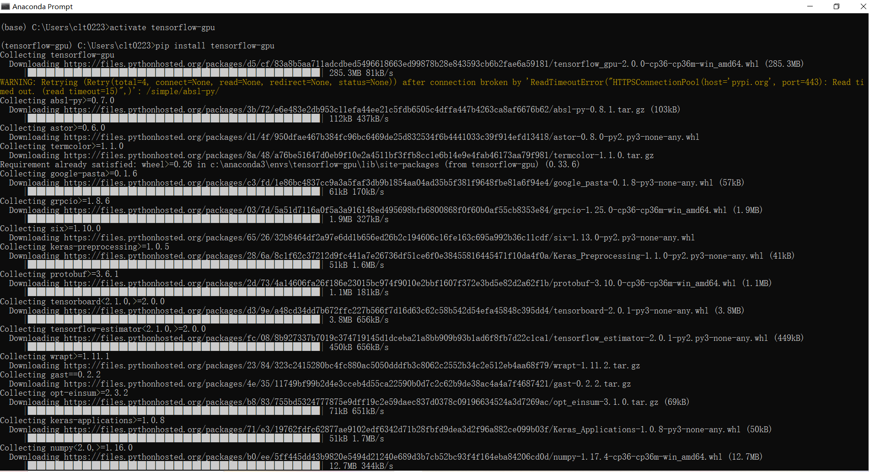Click the astor-0.8.0 wheel download URL
Image resolution: width=869 pixels, height=472 pixels.
382,137
